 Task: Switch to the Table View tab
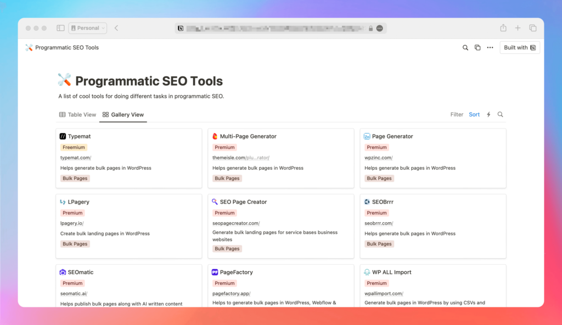pyautogui.click(x=77, y=114)
